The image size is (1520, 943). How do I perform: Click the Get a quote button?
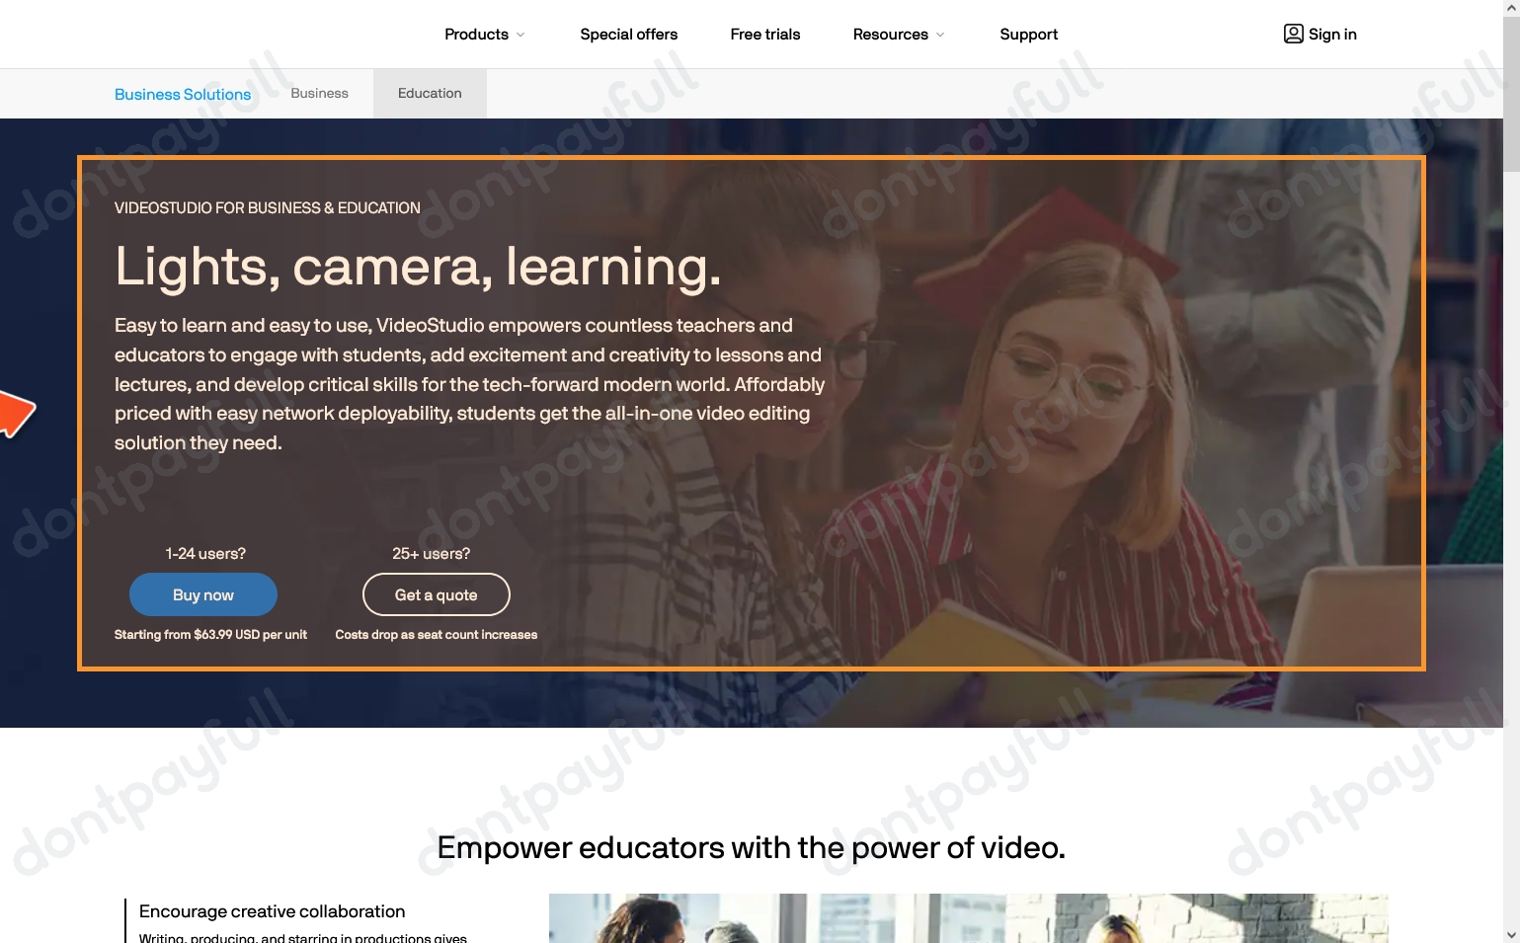pyautogui.click(x=436, y=594)
